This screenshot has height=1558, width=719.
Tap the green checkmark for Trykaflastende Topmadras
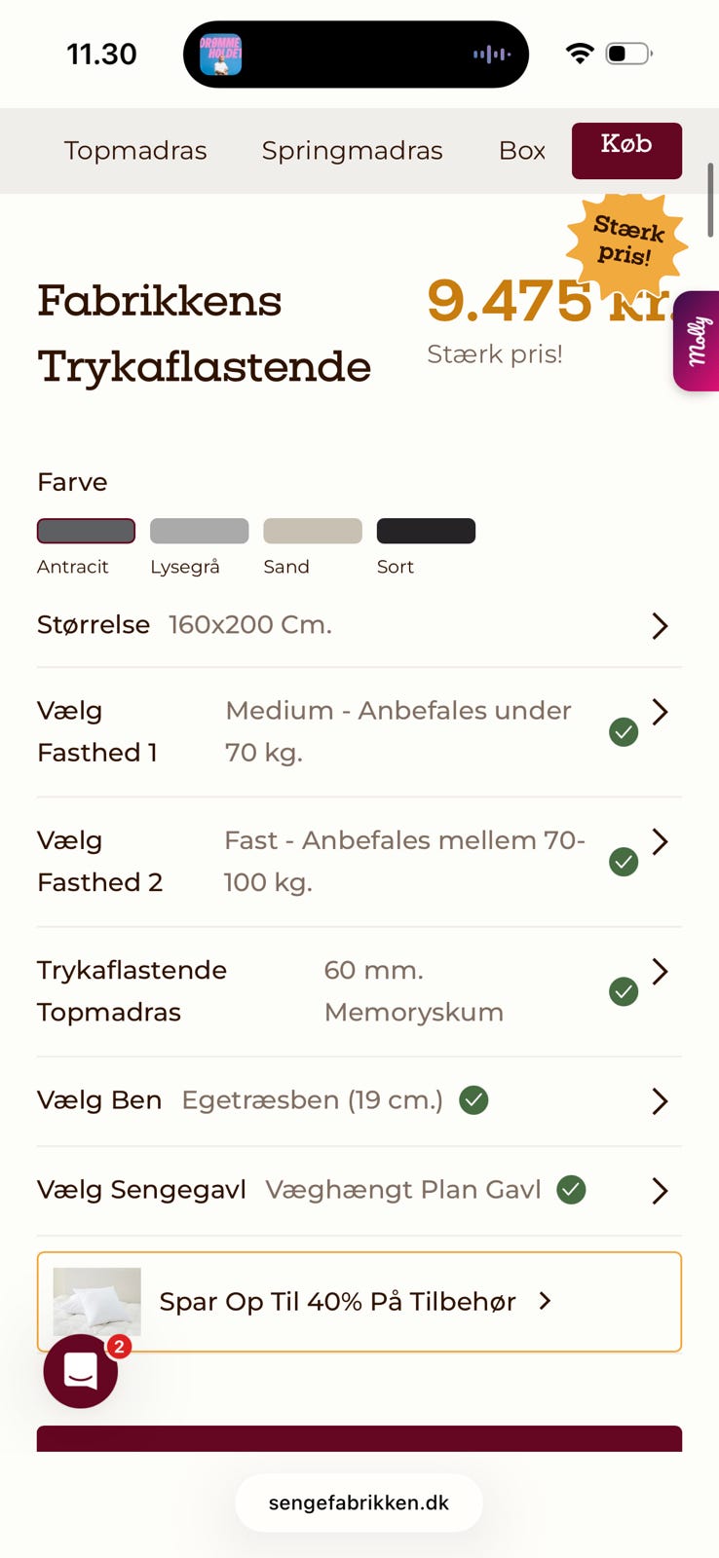(624, 991)
